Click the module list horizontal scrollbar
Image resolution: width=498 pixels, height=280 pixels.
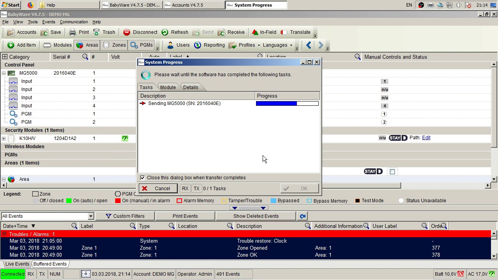tap(245, 185)
